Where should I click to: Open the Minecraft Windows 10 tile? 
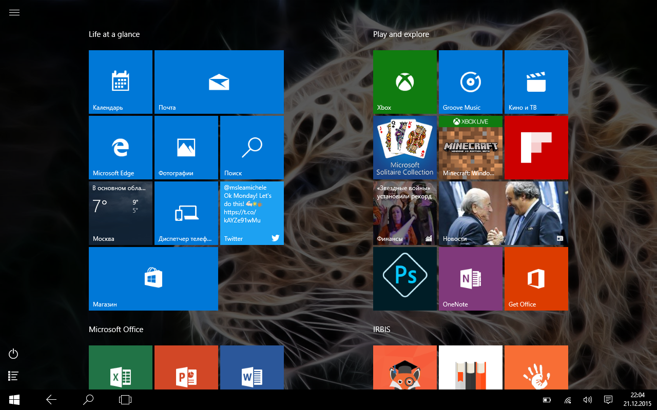point(471,147)
